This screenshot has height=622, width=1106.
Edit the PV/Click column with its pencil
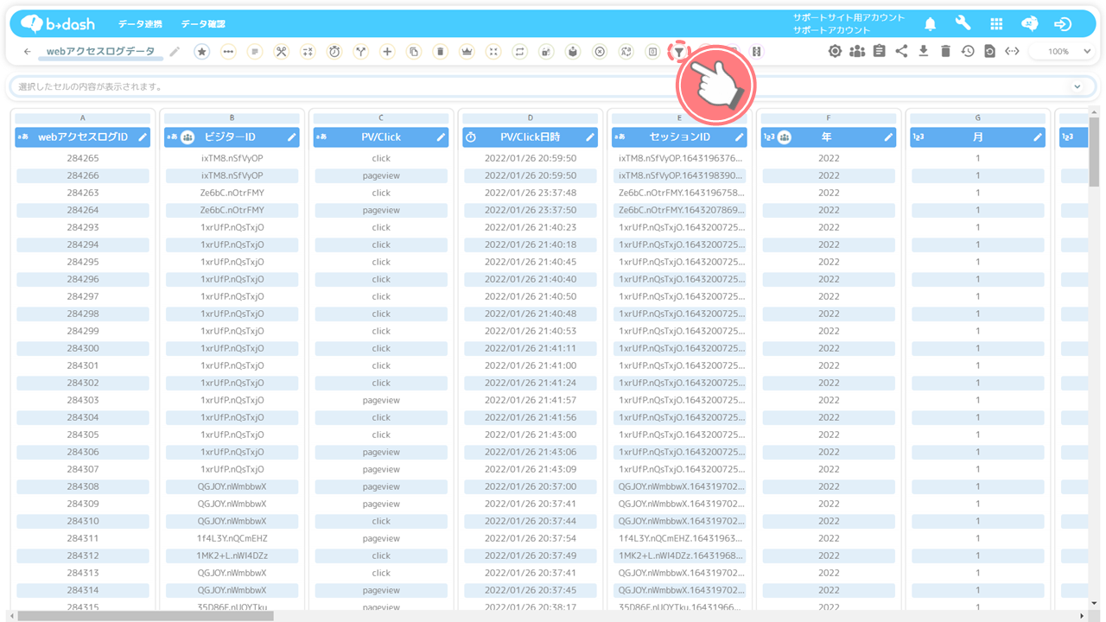point(441,136)
